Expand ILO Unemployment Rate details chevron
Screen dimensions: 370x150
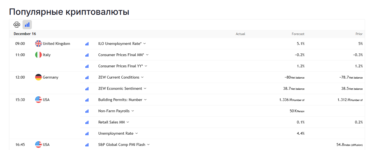pos(145,44)
